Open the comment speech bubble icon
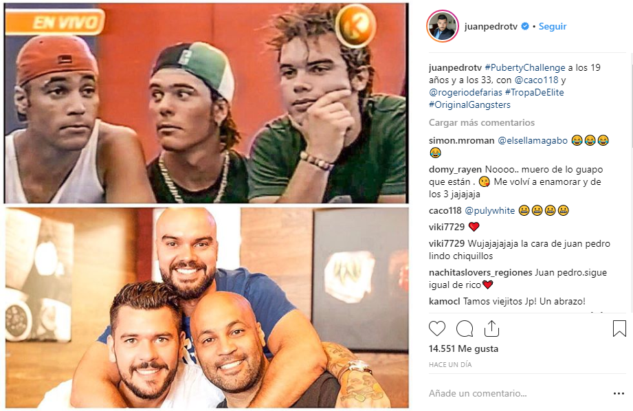This screenshot has width=633, height=411. pyautogui.click(x=464, y=329)
